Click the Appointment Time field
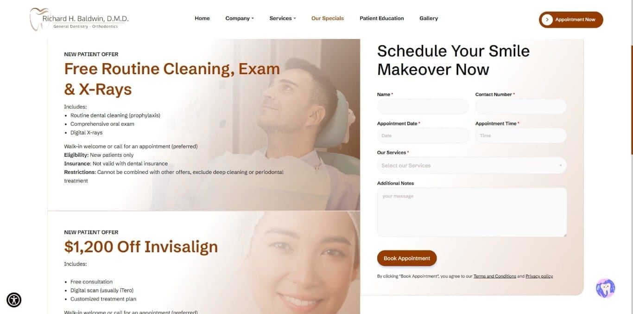Screen dimensions: 633x314 [x=521, y=136]
